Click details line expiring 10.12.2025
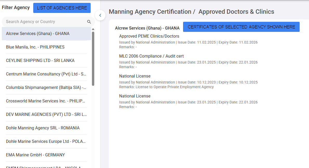Viewport: 309px width, 168px height. click(189, 82)
